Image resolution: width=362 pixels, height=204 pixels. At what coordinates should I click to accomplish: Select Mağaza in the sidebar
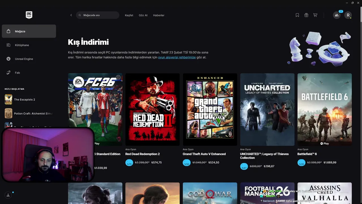click(29, 31)
